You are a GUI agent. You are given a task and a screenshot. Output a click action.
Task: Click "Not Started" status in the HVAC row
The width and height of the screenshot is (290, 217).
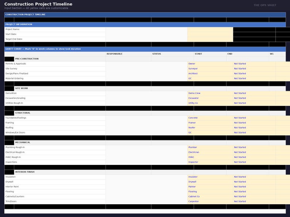pos(254,157)
